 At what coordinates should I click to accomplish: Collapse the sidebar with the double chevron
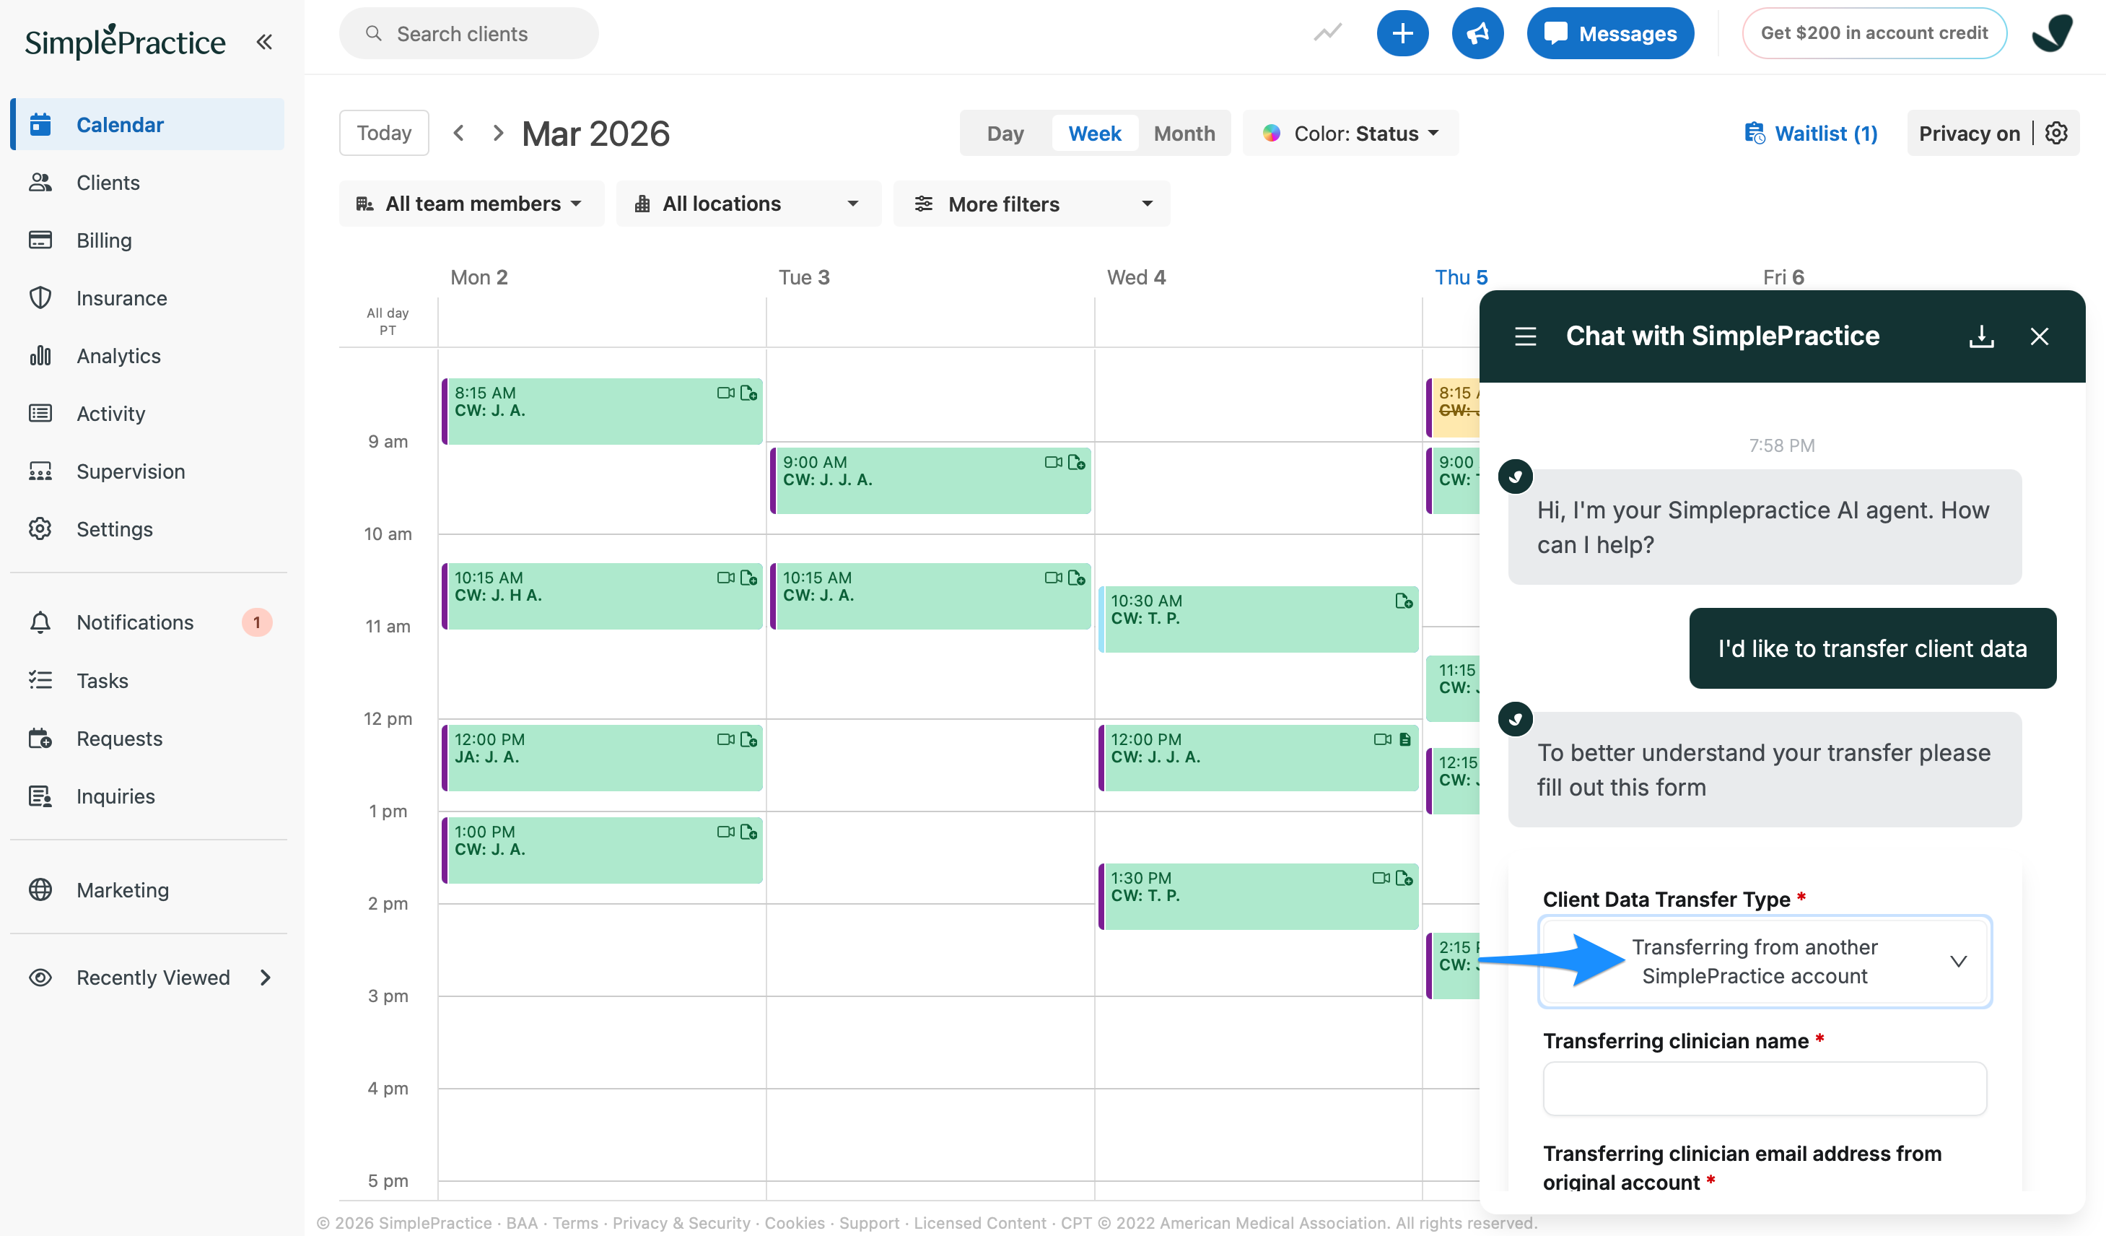(x=264, y=41)
